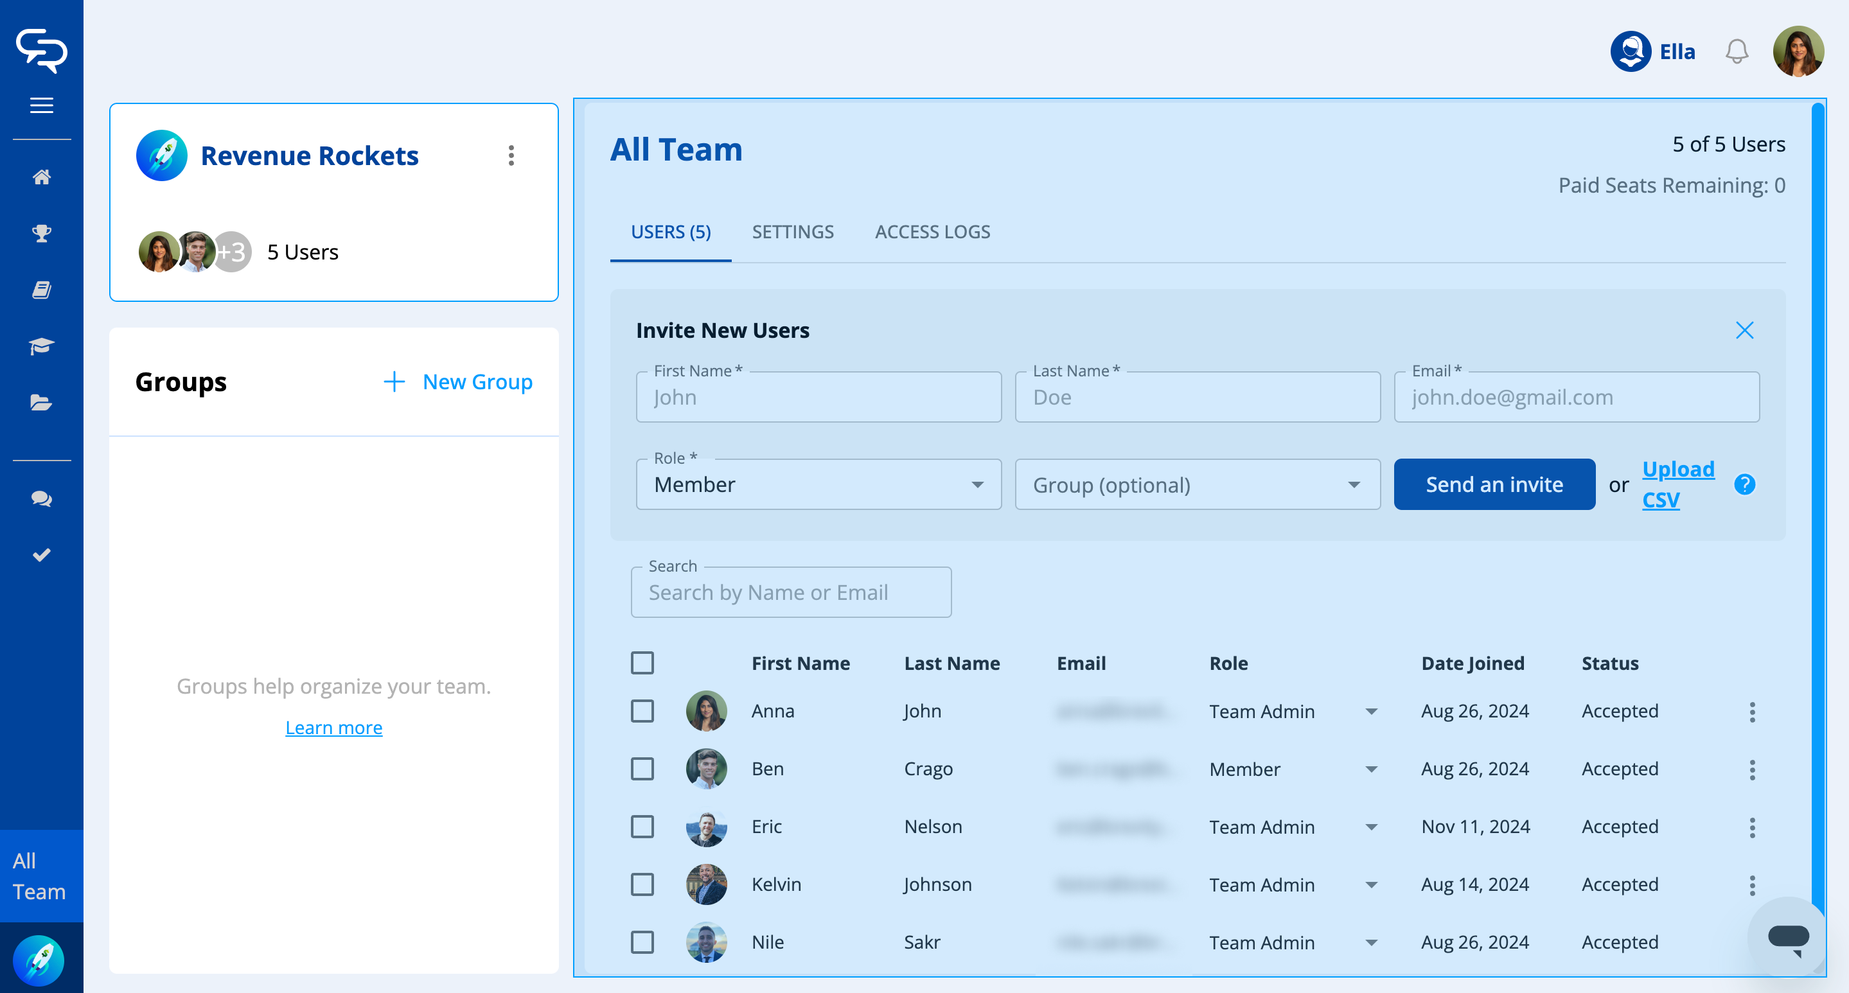This screenshot has width=1849, height=993.
Task: Select the checkbox for Ben Crago
Action: pos(642,769)
